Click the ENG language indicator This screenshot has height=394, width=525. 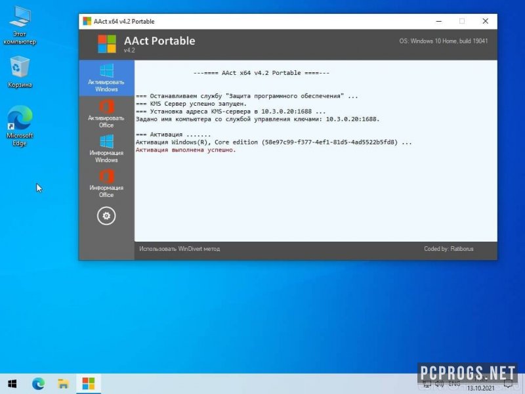coord(454,384)
